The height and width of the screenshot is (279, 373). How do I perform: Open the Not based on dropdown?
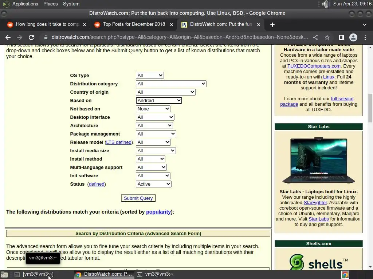tap(153, 109)
